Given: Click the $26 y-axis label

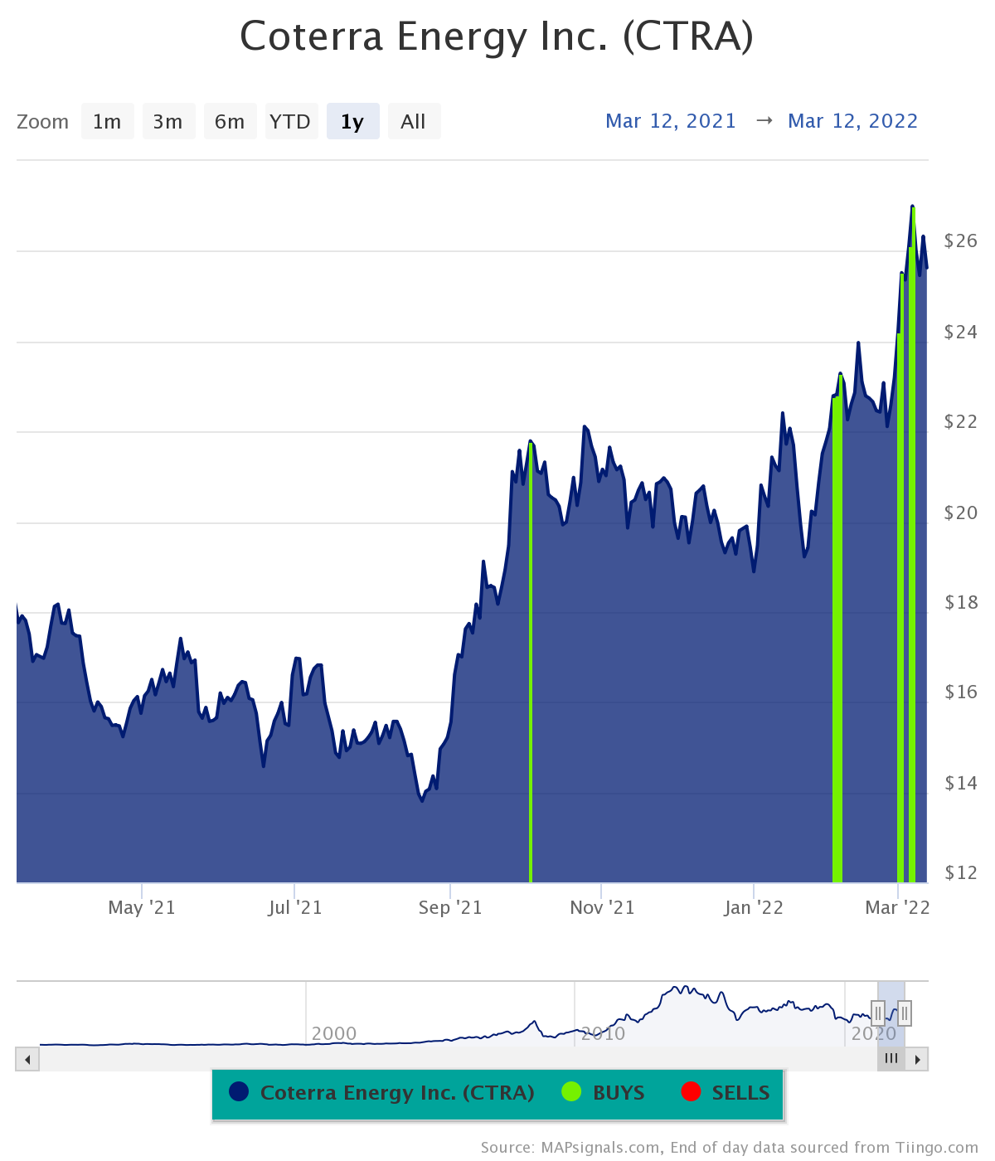Looking at the screenshot, I should (x=961, y=241).
